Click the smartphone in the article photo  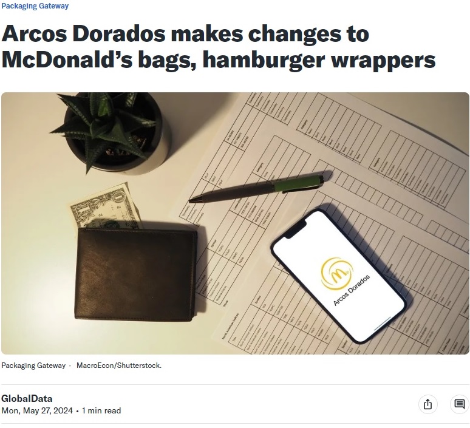click(x=339, y=276)
